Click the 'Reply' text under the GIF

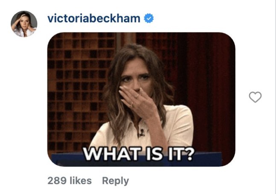click(115, 181)
